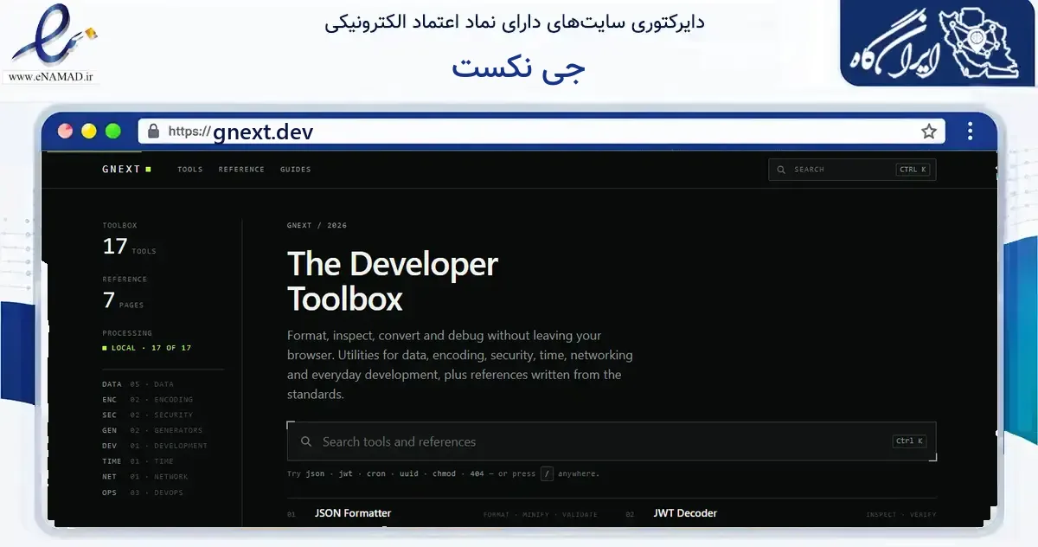This screenshot has height=547, width=1038.
Task: Click the CTRL K badge in header
Action: pos(913,170)
